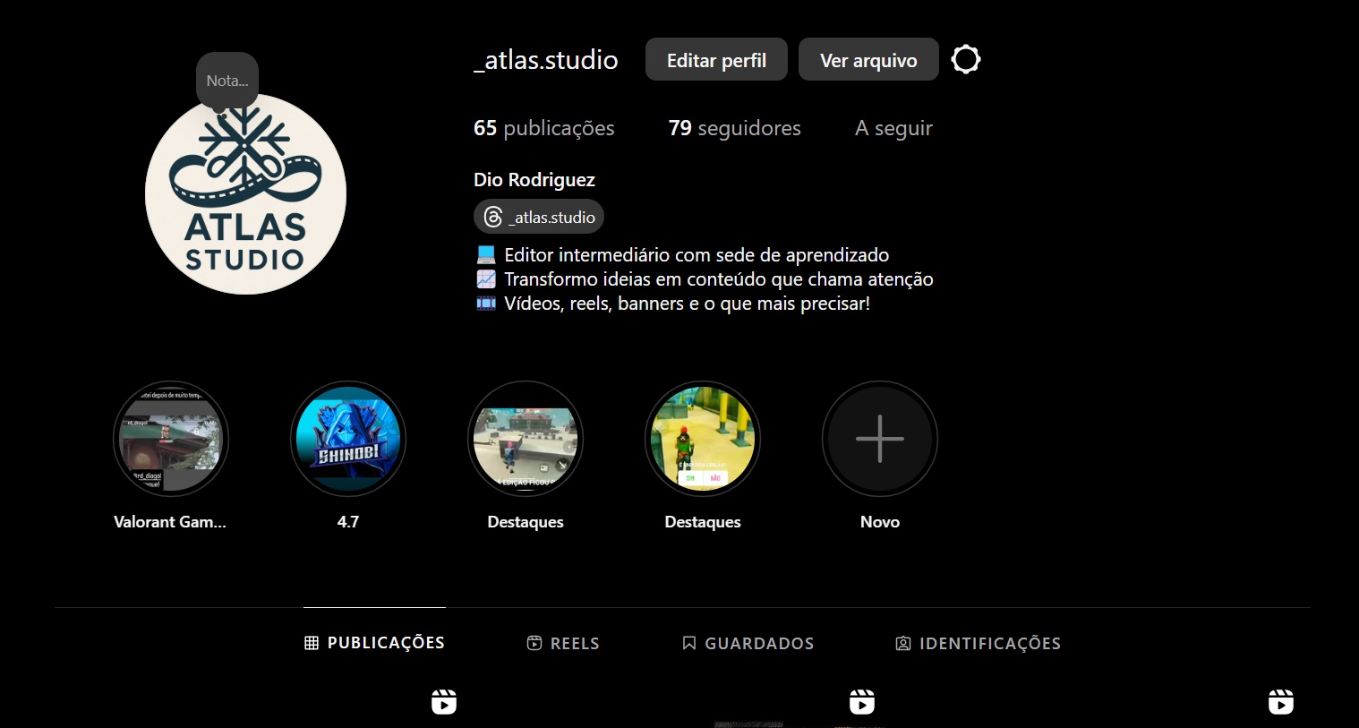
Task: Click the Novo highlight label
Action: tap(880, 522)
